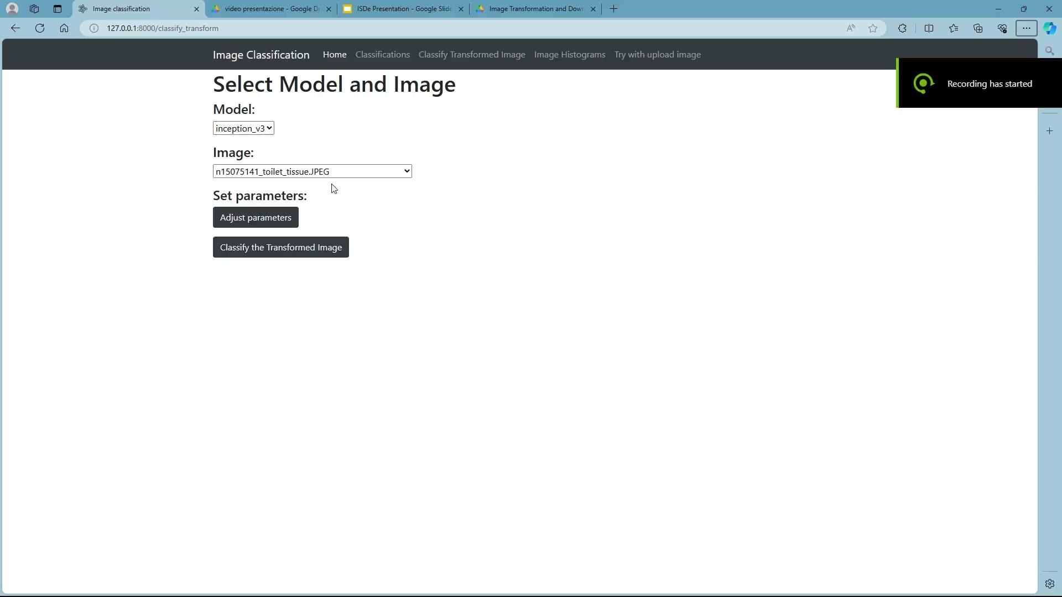Viewport: 1062px width, 597px height.
Task: Open the browser home icon
Action: pyautogui.click(x=64, y=28)
